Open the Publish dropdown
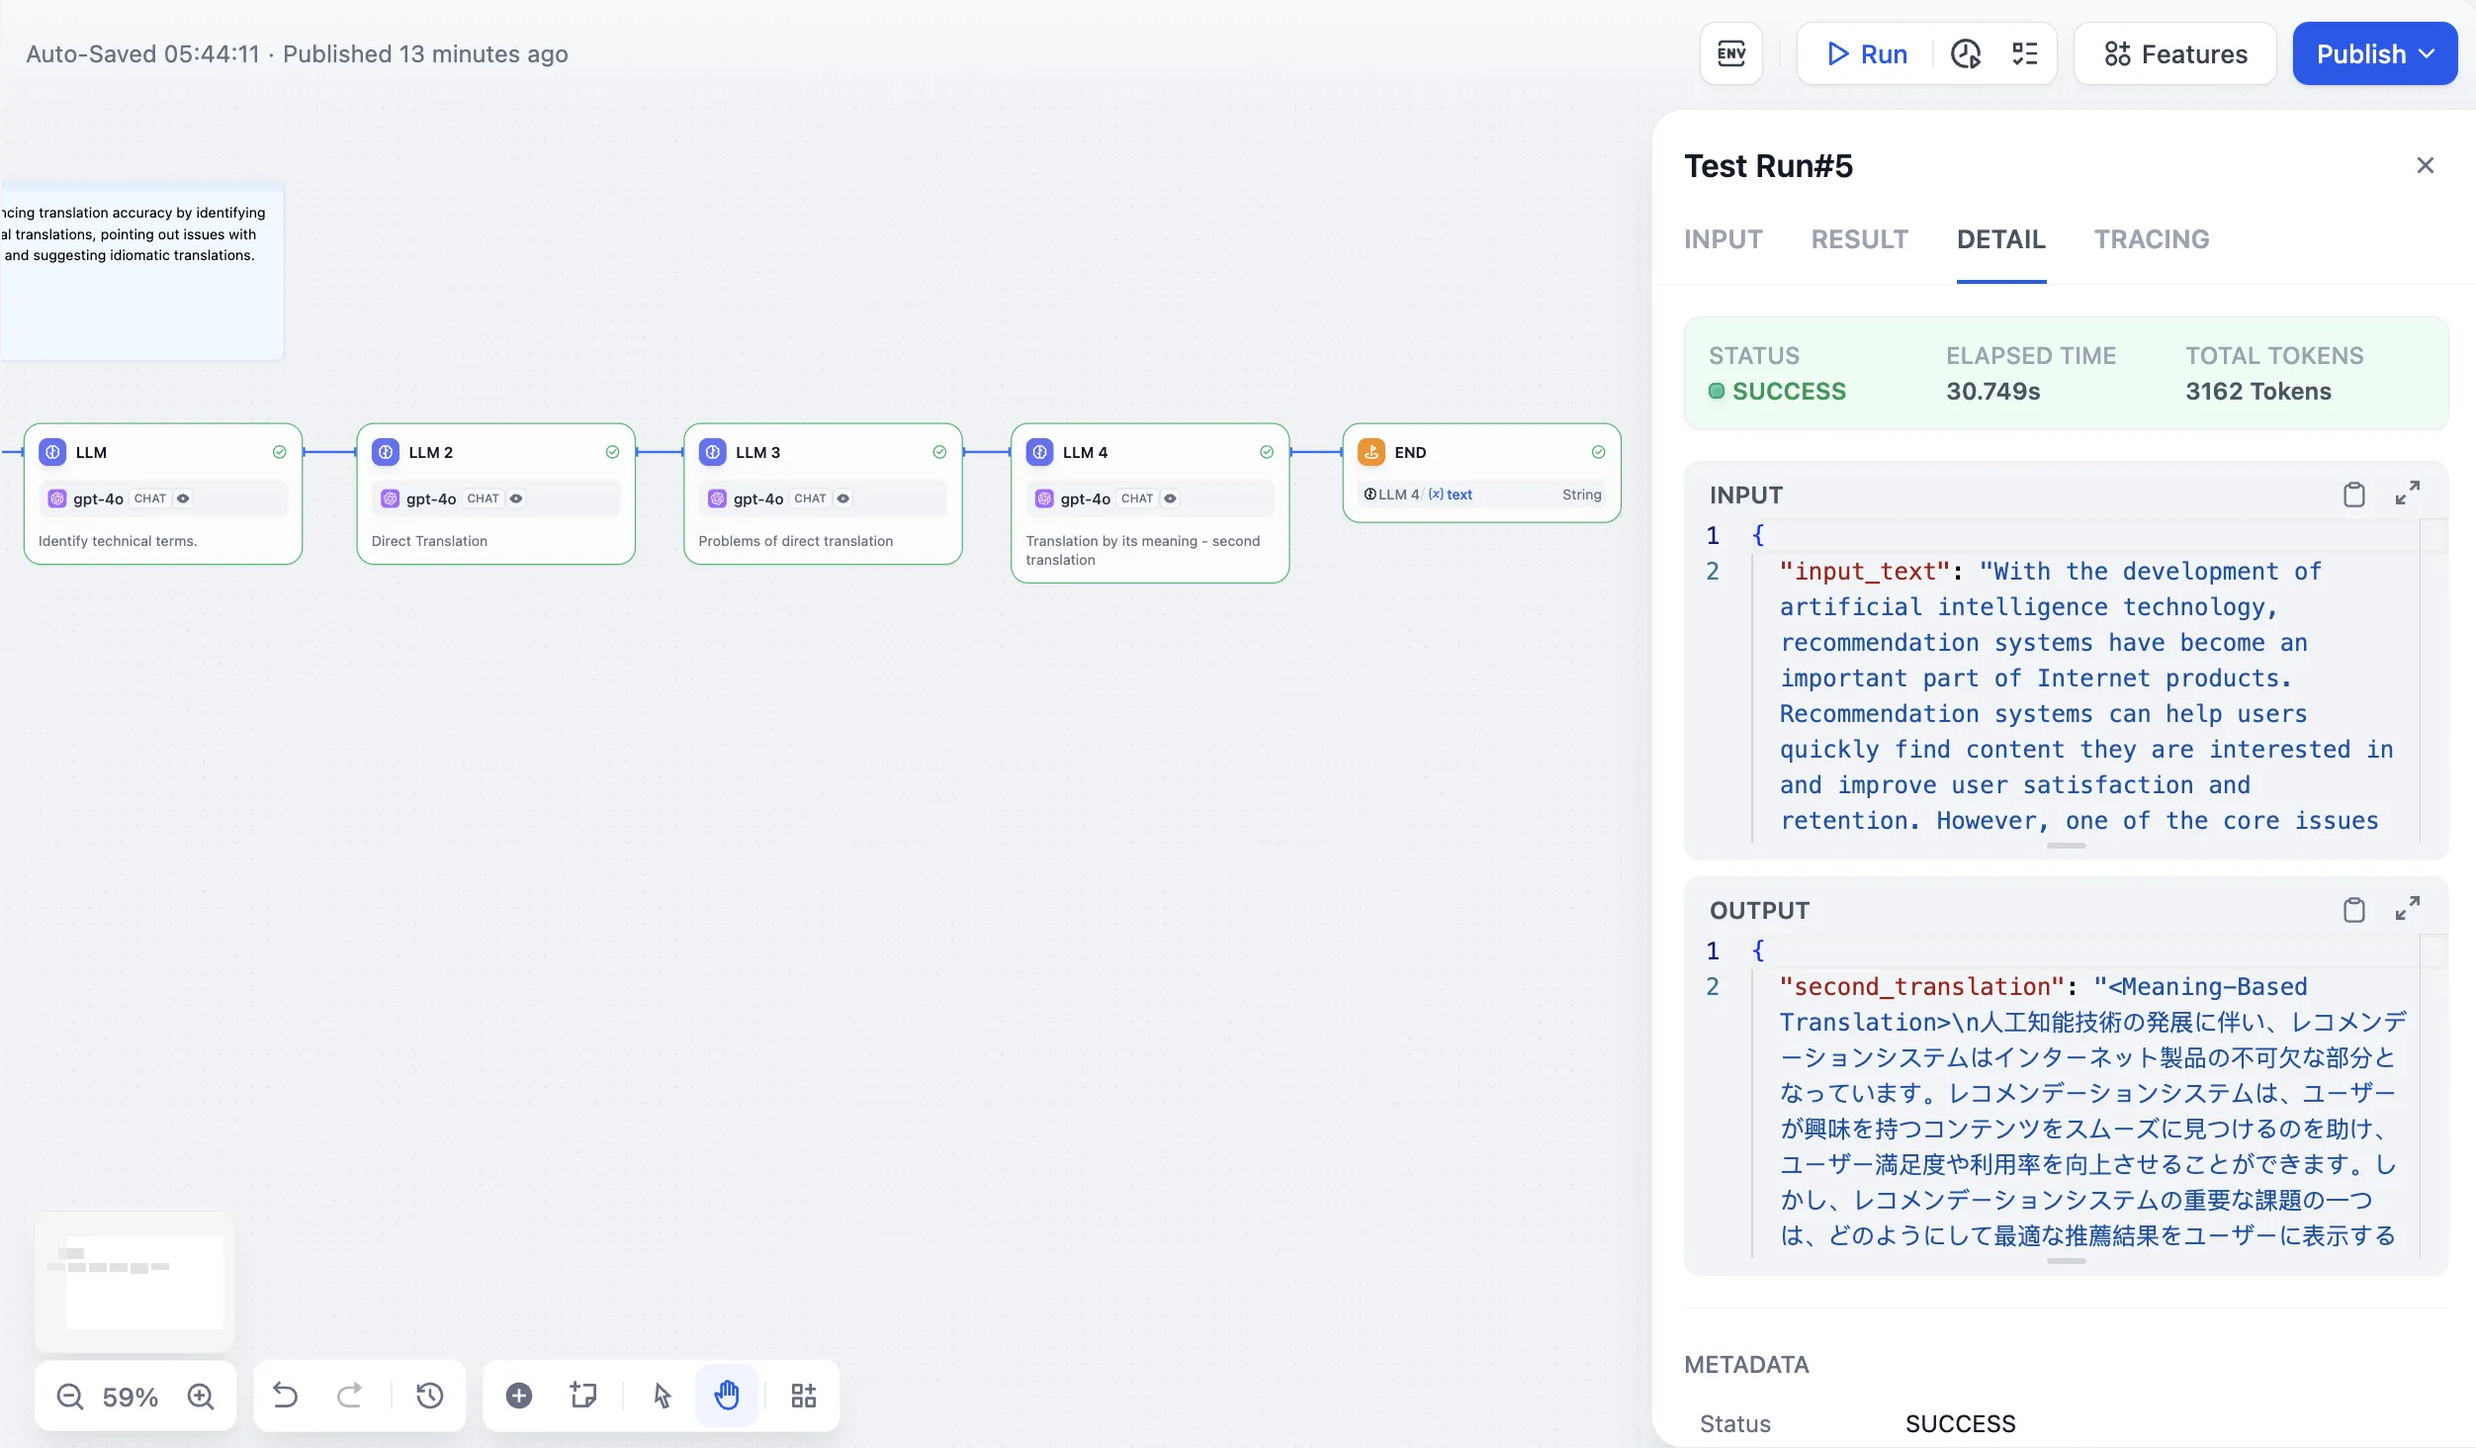Image resolution: width=2476 pixels, height=1448 pixels. (x=2374, y=53)
